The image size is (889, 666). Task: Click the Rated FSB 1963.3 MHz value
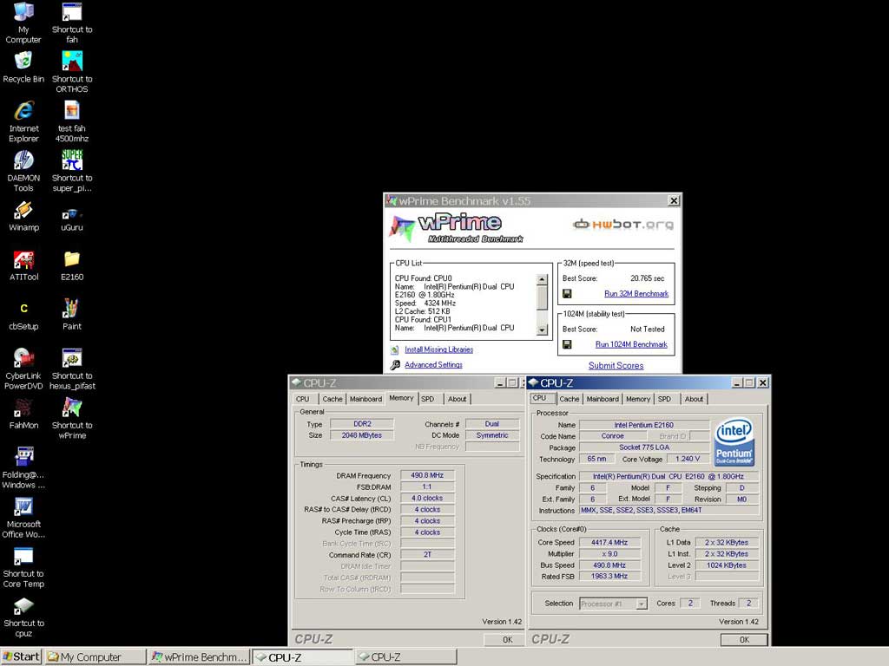(x=609, y=577)
